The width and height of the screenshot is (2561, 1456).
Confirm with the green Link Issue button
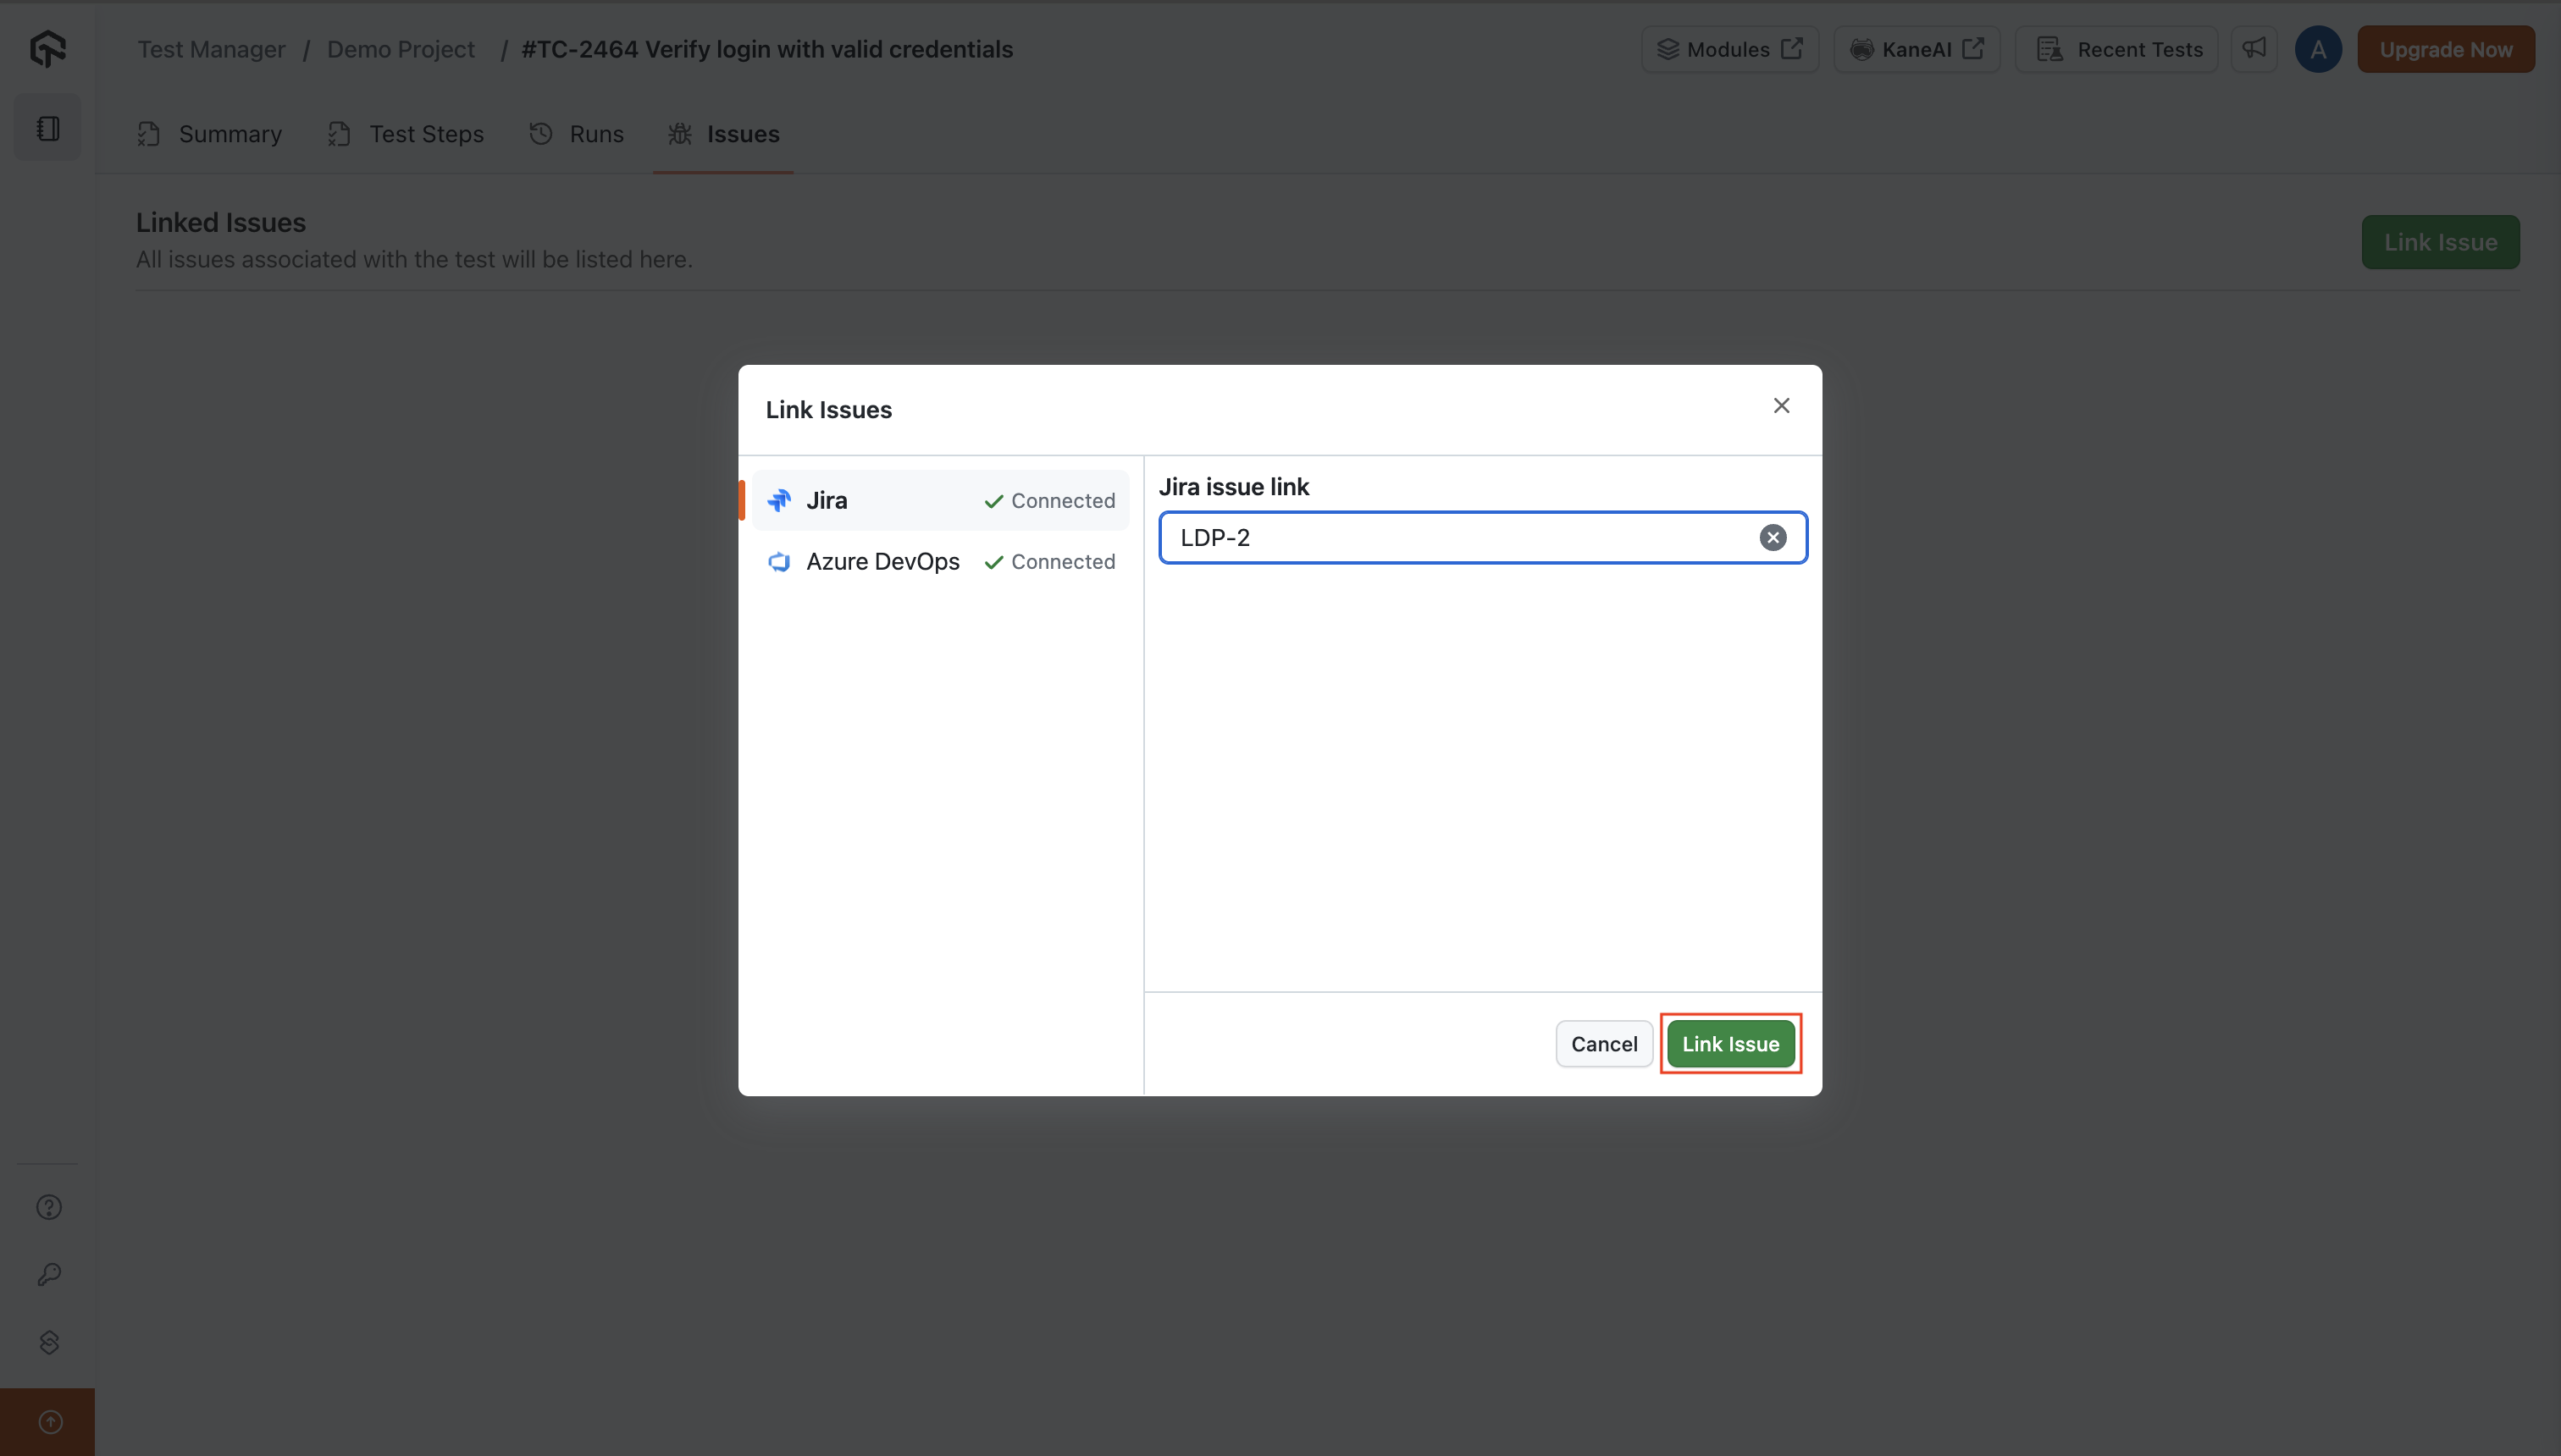click(1731, 1043)
